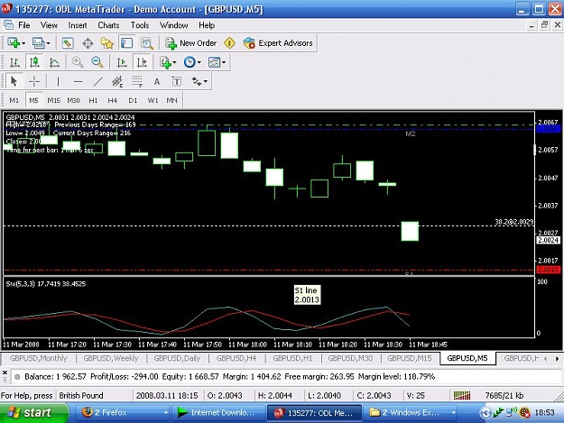Image resolution: width=564 pixels, height=423 pixels.
Task: Toggle the Navigator star-folder icon
Action: pyautogui.click(x=106, y=43)
